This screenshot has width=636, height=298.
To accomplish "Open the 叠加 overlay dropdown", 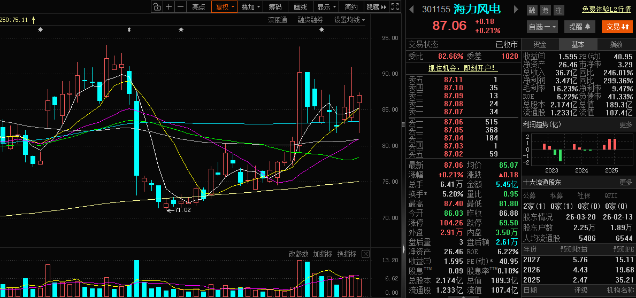I will [251, 7].
